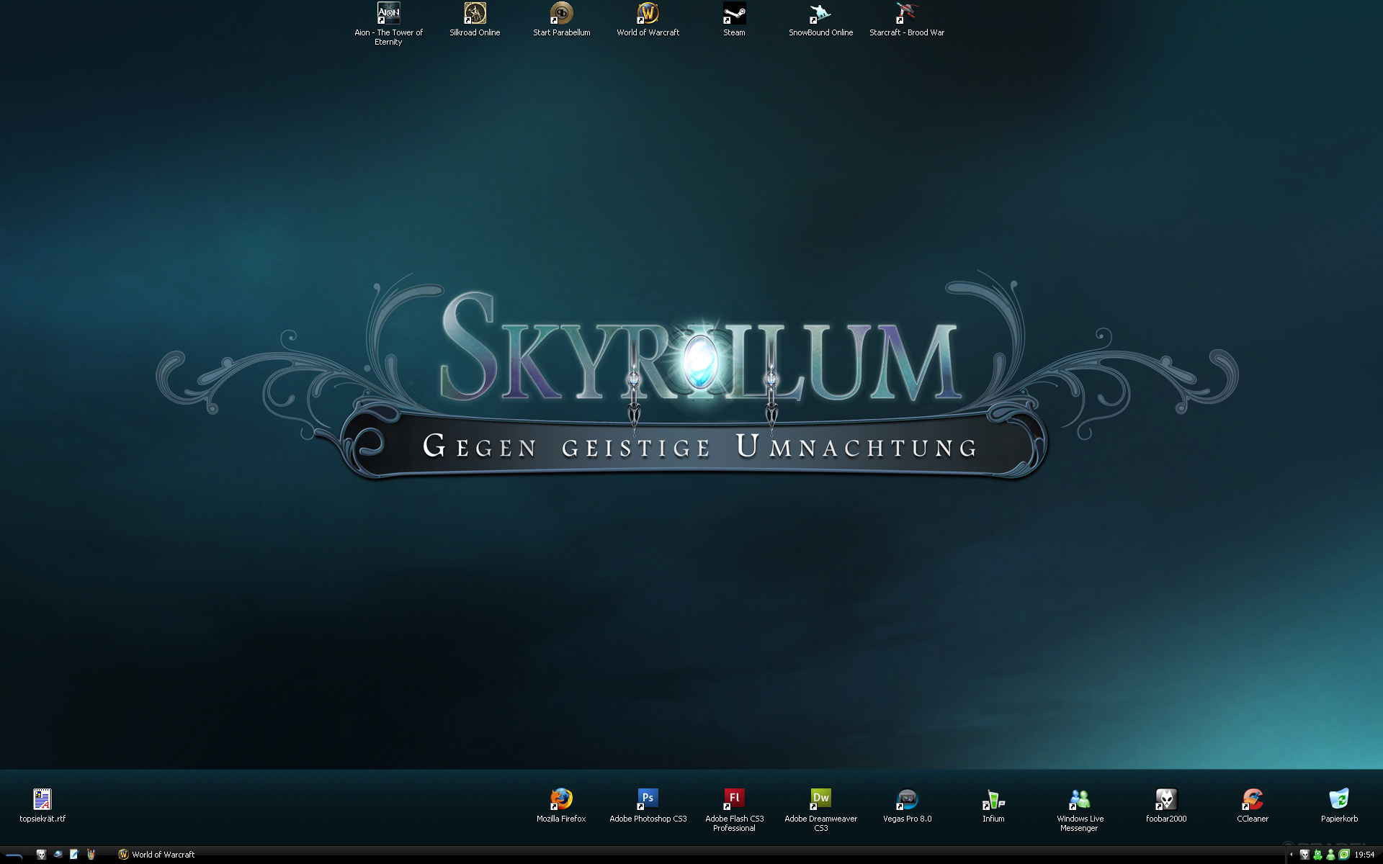
Task: Open Adobe Dreamweaver CS3 icon
Action: pyautogui.click(x=820, y=799)
